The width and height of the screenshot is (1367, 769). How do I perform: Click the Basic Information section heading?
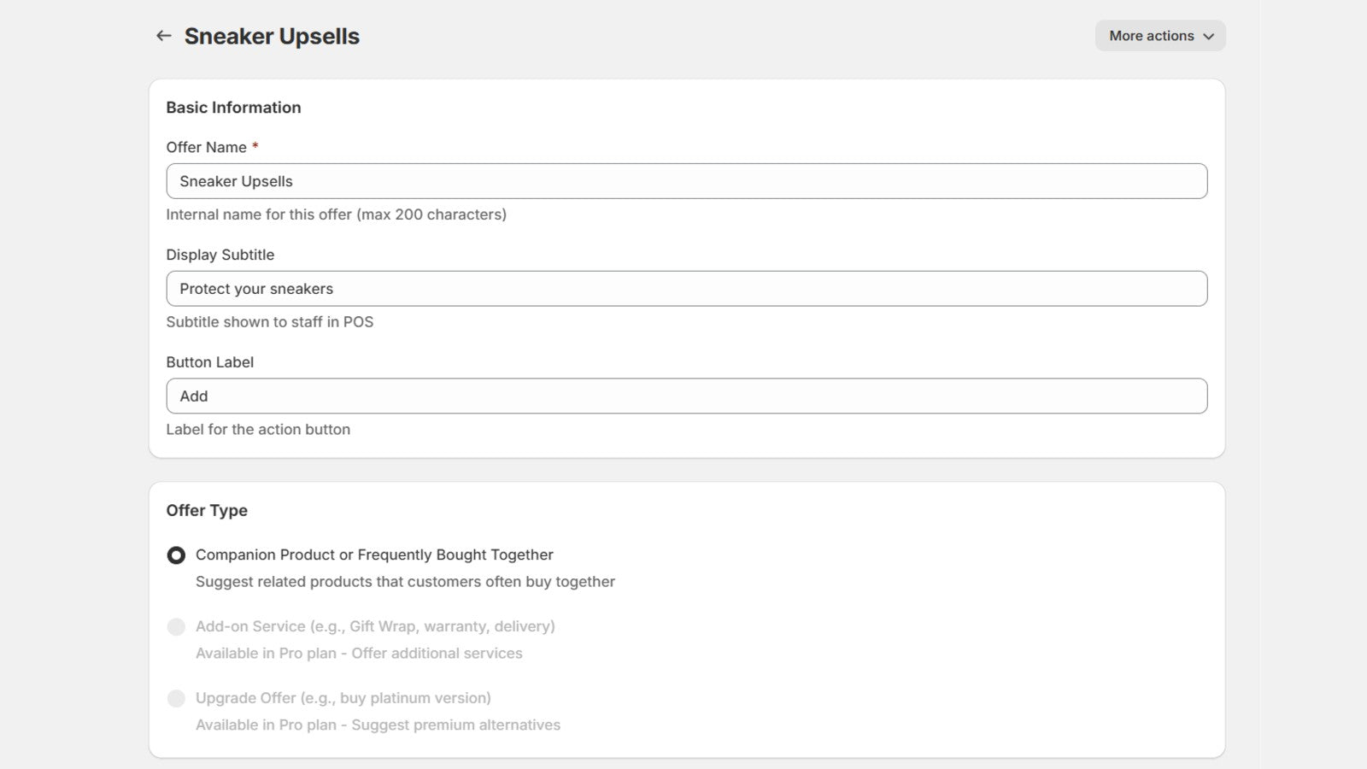233,108
